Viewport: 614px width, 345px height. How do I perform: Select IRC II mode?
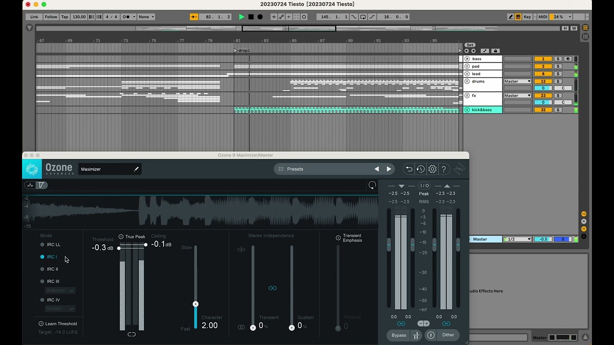(x=48, y=269)
